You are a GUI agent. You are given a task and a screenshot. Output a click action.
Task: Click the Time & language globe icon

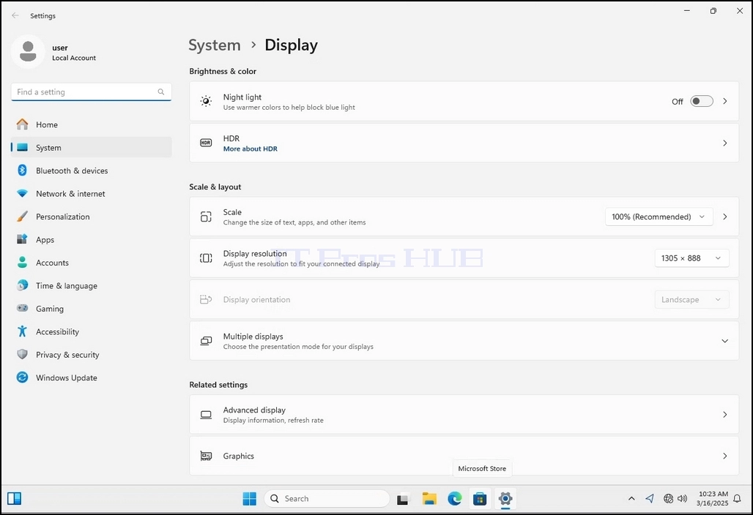point(22,285)
